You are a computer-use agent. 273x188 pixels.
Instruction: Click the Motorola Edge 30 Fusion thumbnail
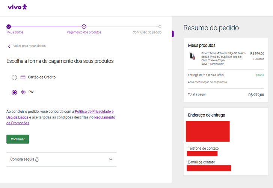[192, 56]
